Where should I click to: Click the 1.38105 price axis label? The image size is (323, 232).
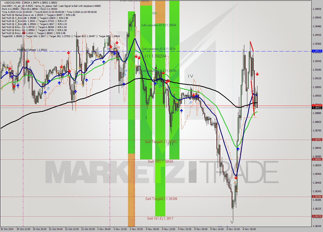tap(317, 226)
